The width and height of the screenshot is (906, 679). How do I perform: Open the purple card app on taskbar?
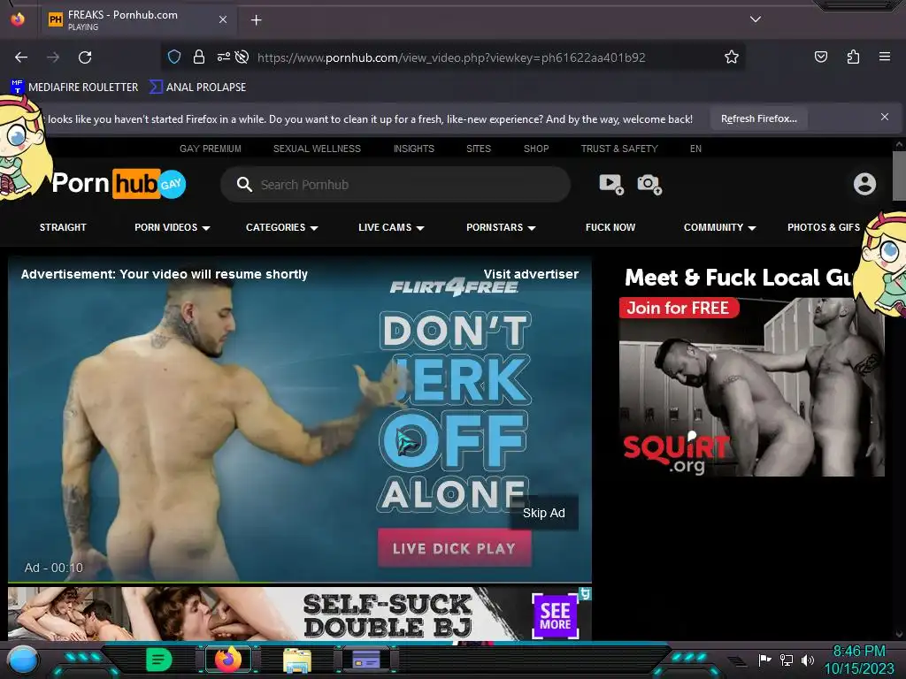(x=365, y=660)
